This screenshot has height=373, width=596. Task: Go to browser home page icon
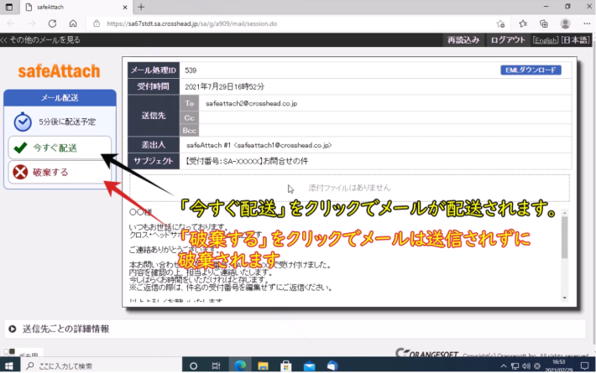(73, 23)
